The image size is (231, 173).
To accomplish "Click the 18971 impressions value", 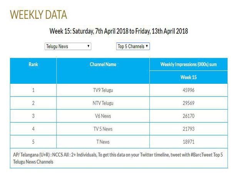I will coord(188,142).
